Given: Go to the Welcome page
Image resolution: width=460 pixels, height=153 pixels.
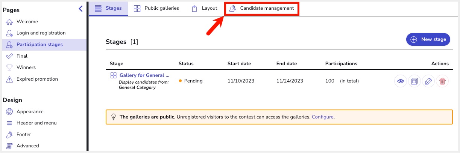Looking at the screenshot, I should pos(27,22).
